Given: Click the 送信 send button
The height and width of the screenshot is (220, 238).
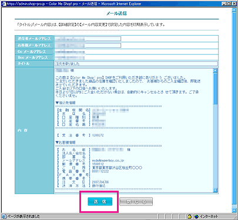Looking at the screenshot, I should tap(100, 202).
